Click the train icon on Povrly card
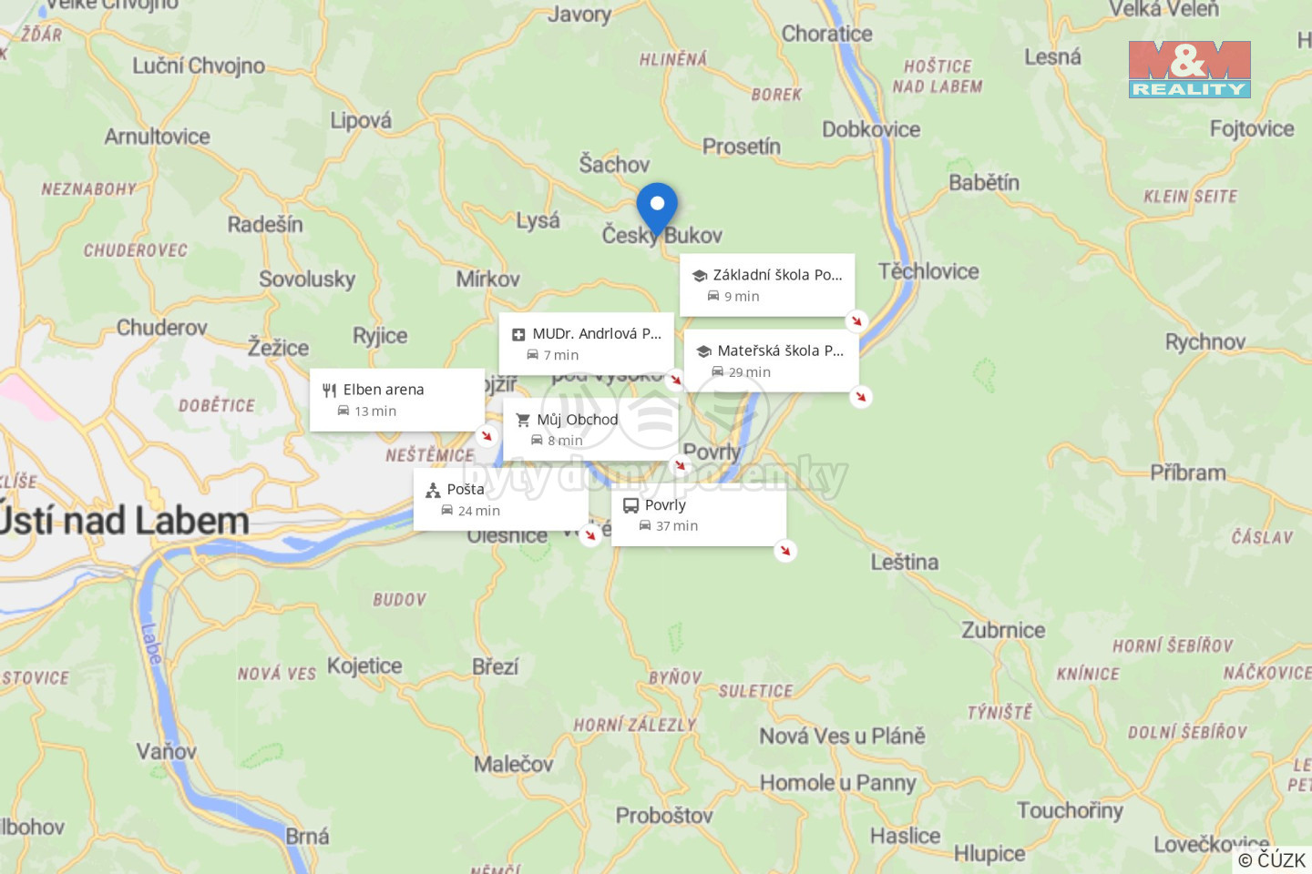This screenshot has width=1312, height=874. [630, 505]
